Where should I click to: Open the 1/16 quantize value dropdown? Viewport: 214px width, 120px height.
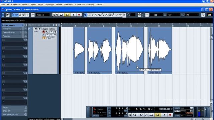(x=192, y=15)
